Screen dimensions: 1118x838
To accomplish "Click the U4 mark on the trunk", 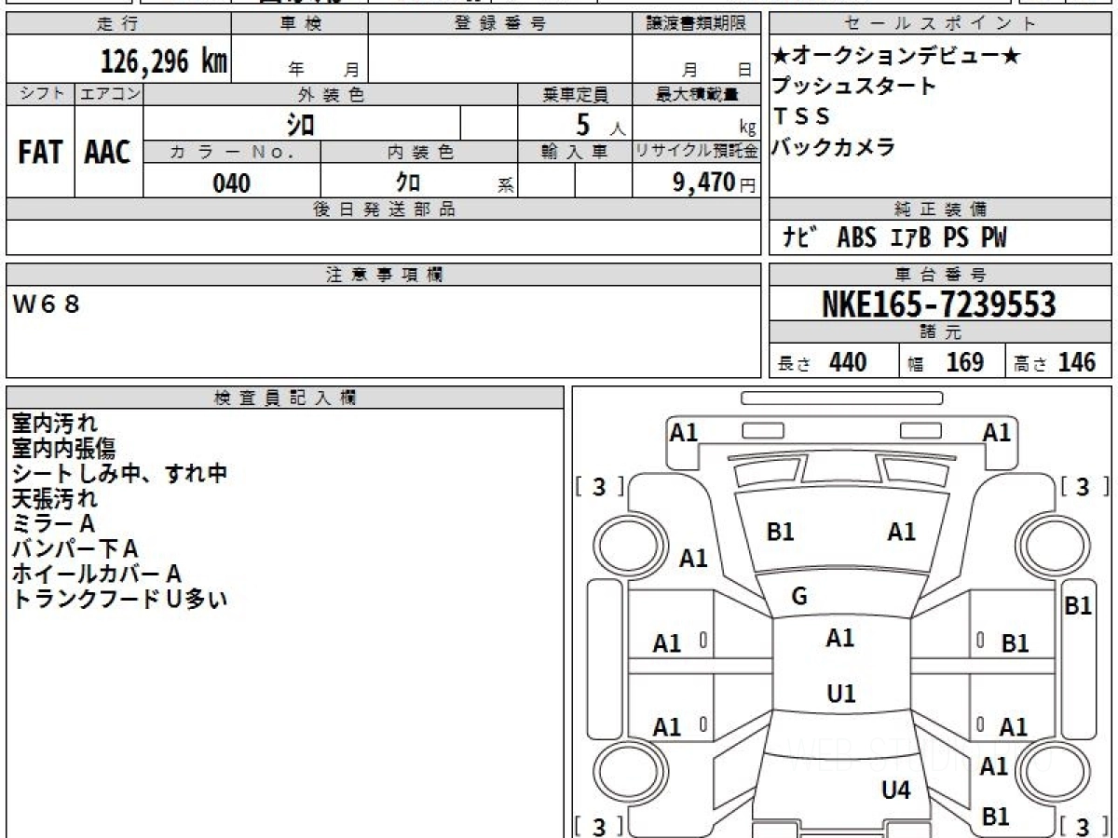I will pyautogui.click(x=896, y=791).
